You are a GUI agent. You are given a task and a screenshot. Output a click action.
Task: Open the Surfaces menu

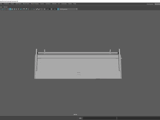48,4
